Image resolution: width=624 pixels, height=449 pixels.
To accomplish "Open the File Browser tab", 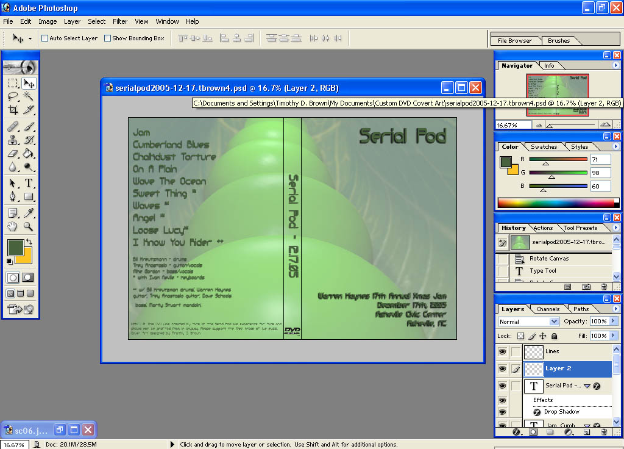I will 514,41.
